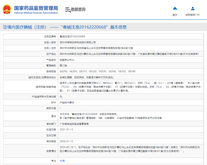Click the 生产地址 address value
The height and width of the screenshot is (165, 207).
tap(129, 54)
